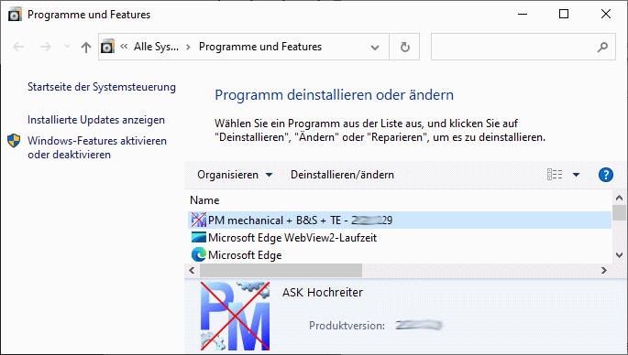The height and width of the screenshot is (355, 628).
Task: Click the horizontal scrollbar thumb
Action: (x=281, y=271)
